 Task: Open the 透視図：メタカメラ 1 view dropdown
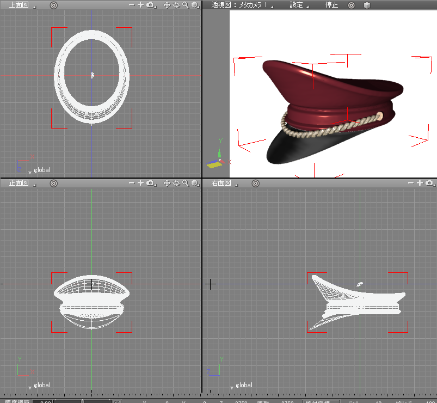[242, 5]
